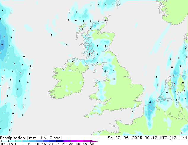Click the '50' legend scale label

click(92, 144)
